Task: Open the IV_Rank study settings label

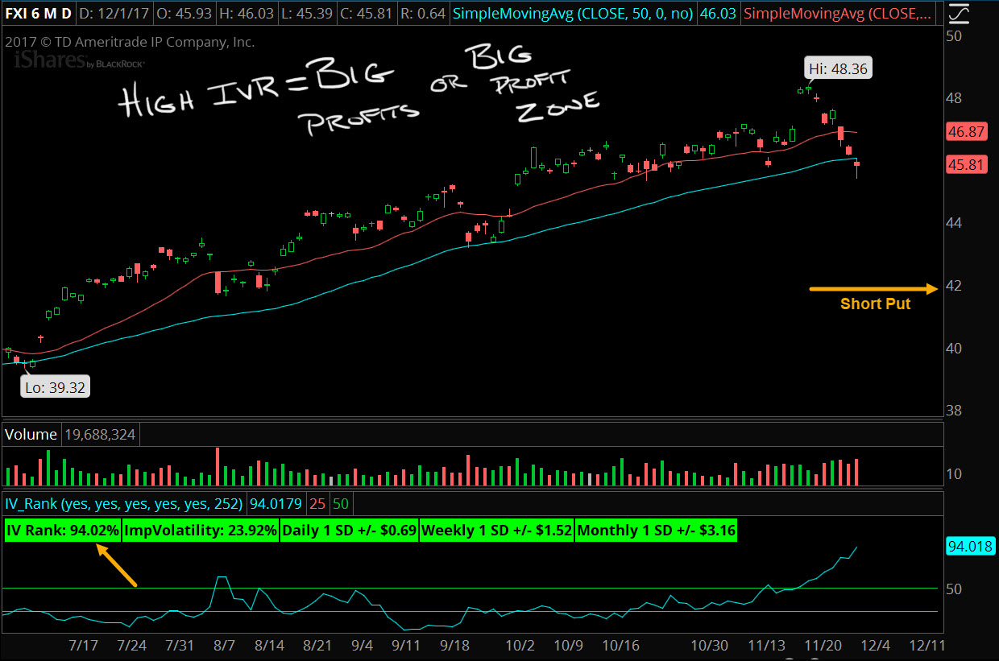Action: click(x=122, y=502)
